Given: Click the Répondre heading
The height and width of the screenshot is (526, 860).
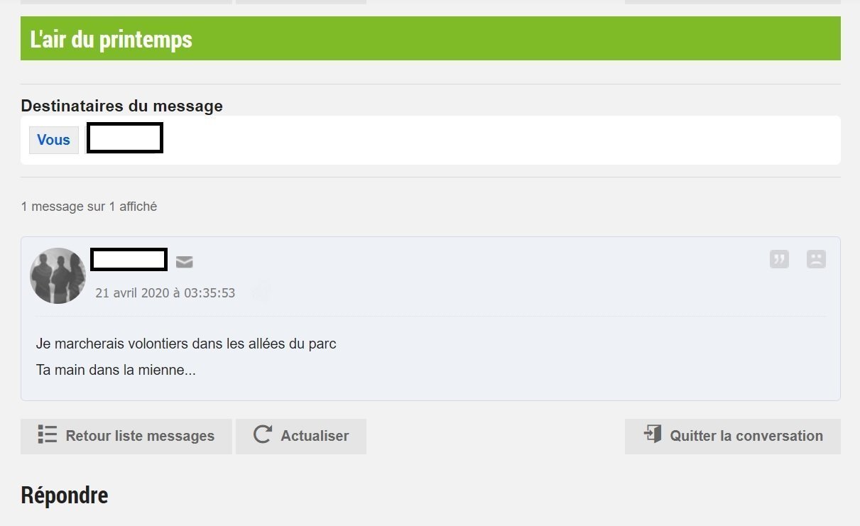Looking at the screenshot, I should pyautogui.click(x=65, y=495).
